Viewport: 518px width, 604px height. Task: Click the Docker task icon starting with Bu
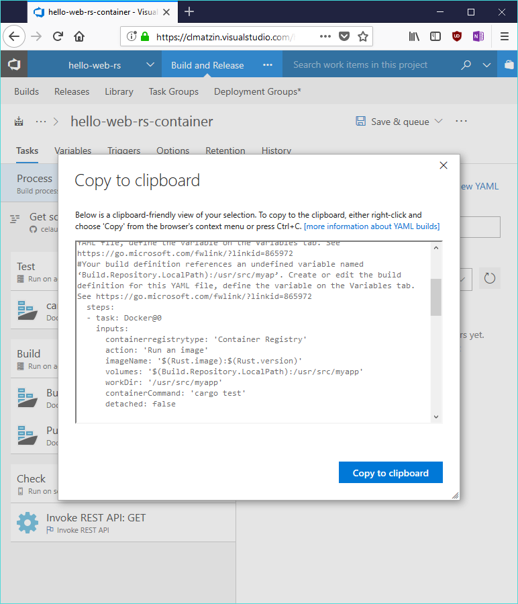coord(28,398)
